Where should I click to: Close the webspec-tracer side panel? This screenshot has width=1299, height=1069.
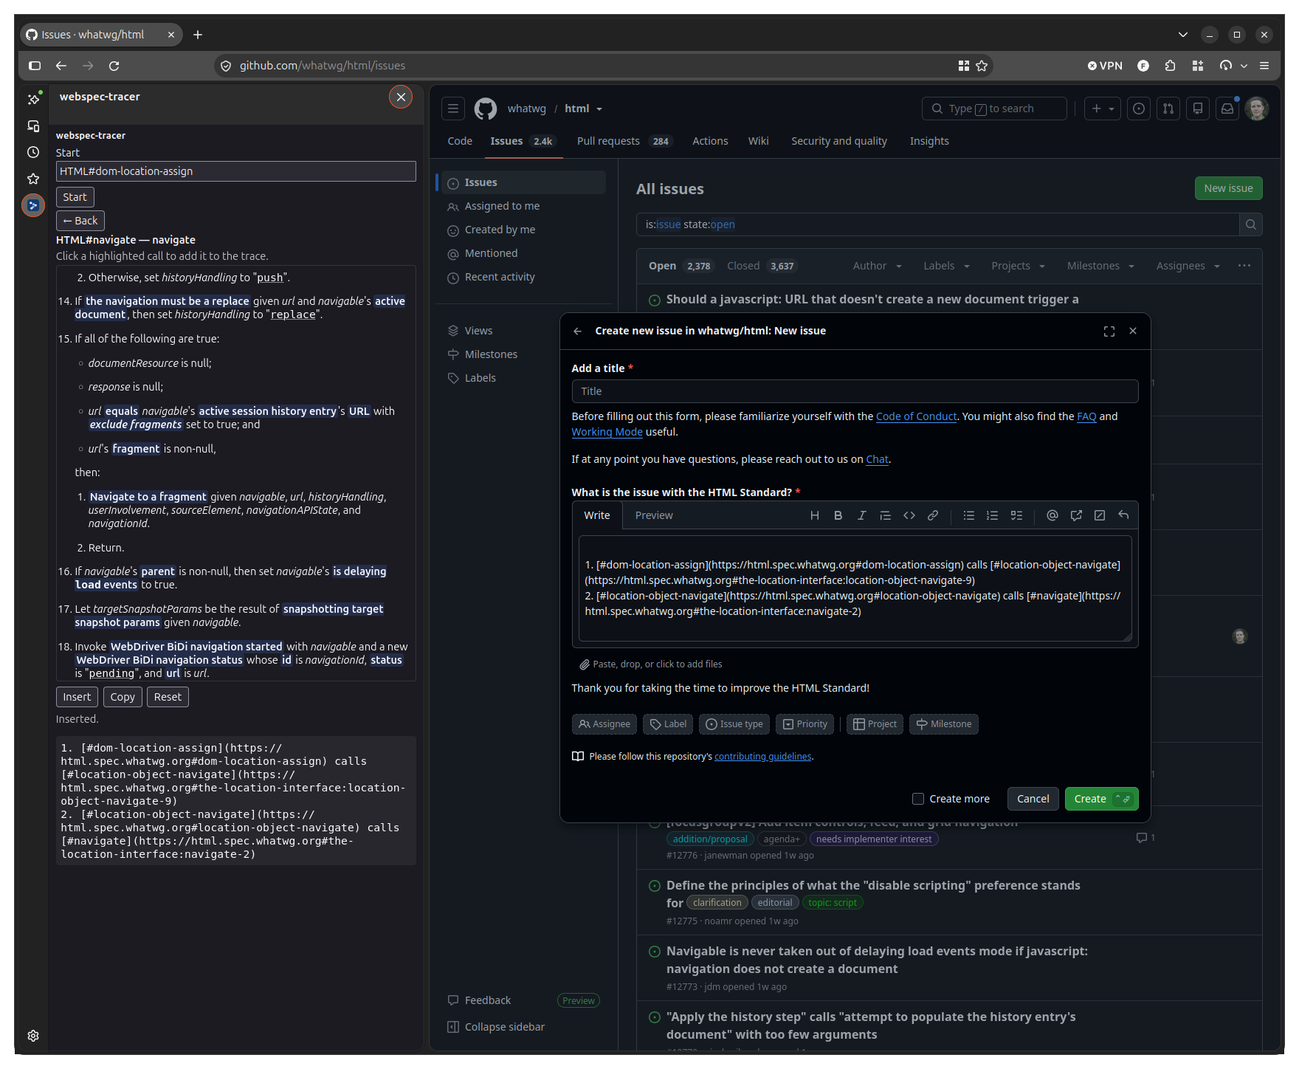401,97
